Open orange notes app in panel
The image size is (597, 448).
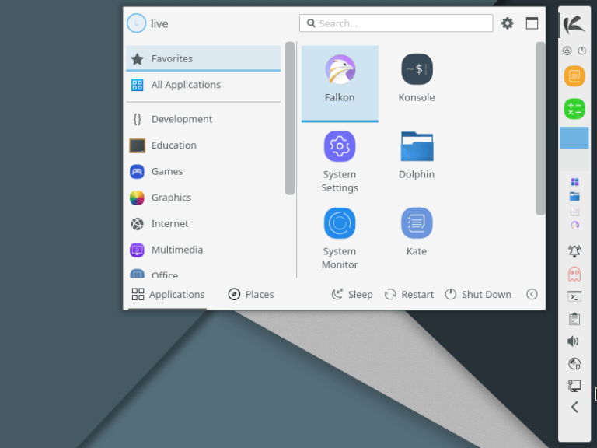pos(574,76)
